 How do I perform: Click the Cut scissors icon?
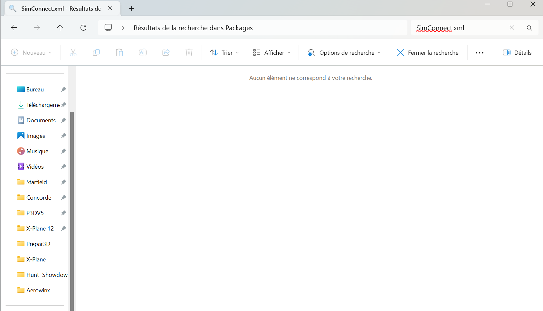73,52
